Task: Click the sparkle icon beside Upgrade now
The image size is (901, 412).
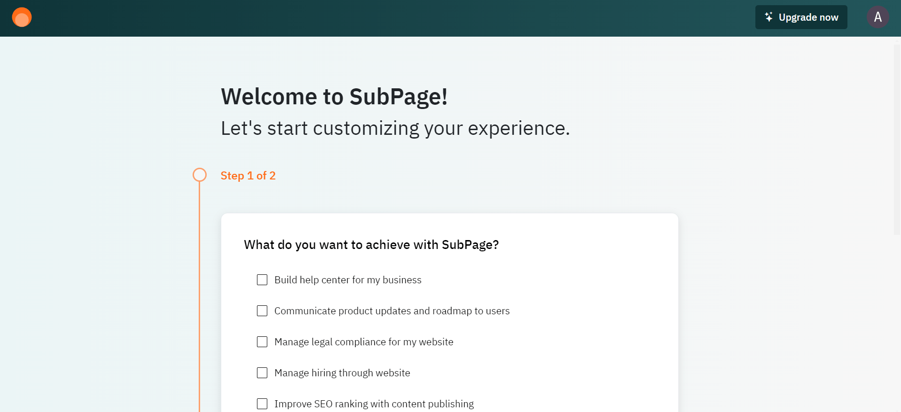Action: [x=769, y=17]
